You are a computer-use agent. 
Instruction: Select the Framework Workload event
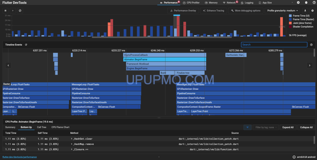coord(166,64)
